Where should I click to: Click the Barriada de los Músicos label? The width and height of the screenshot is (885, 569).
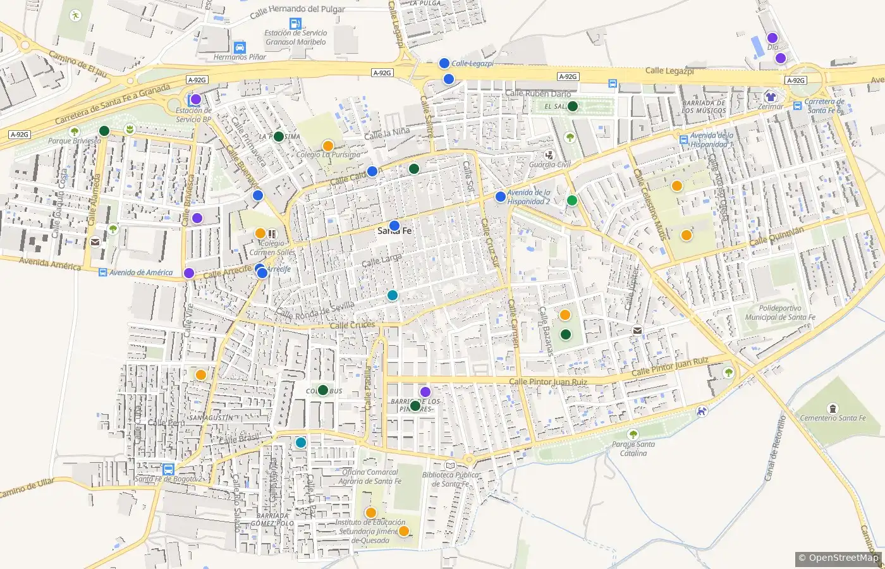pos(704,107)
